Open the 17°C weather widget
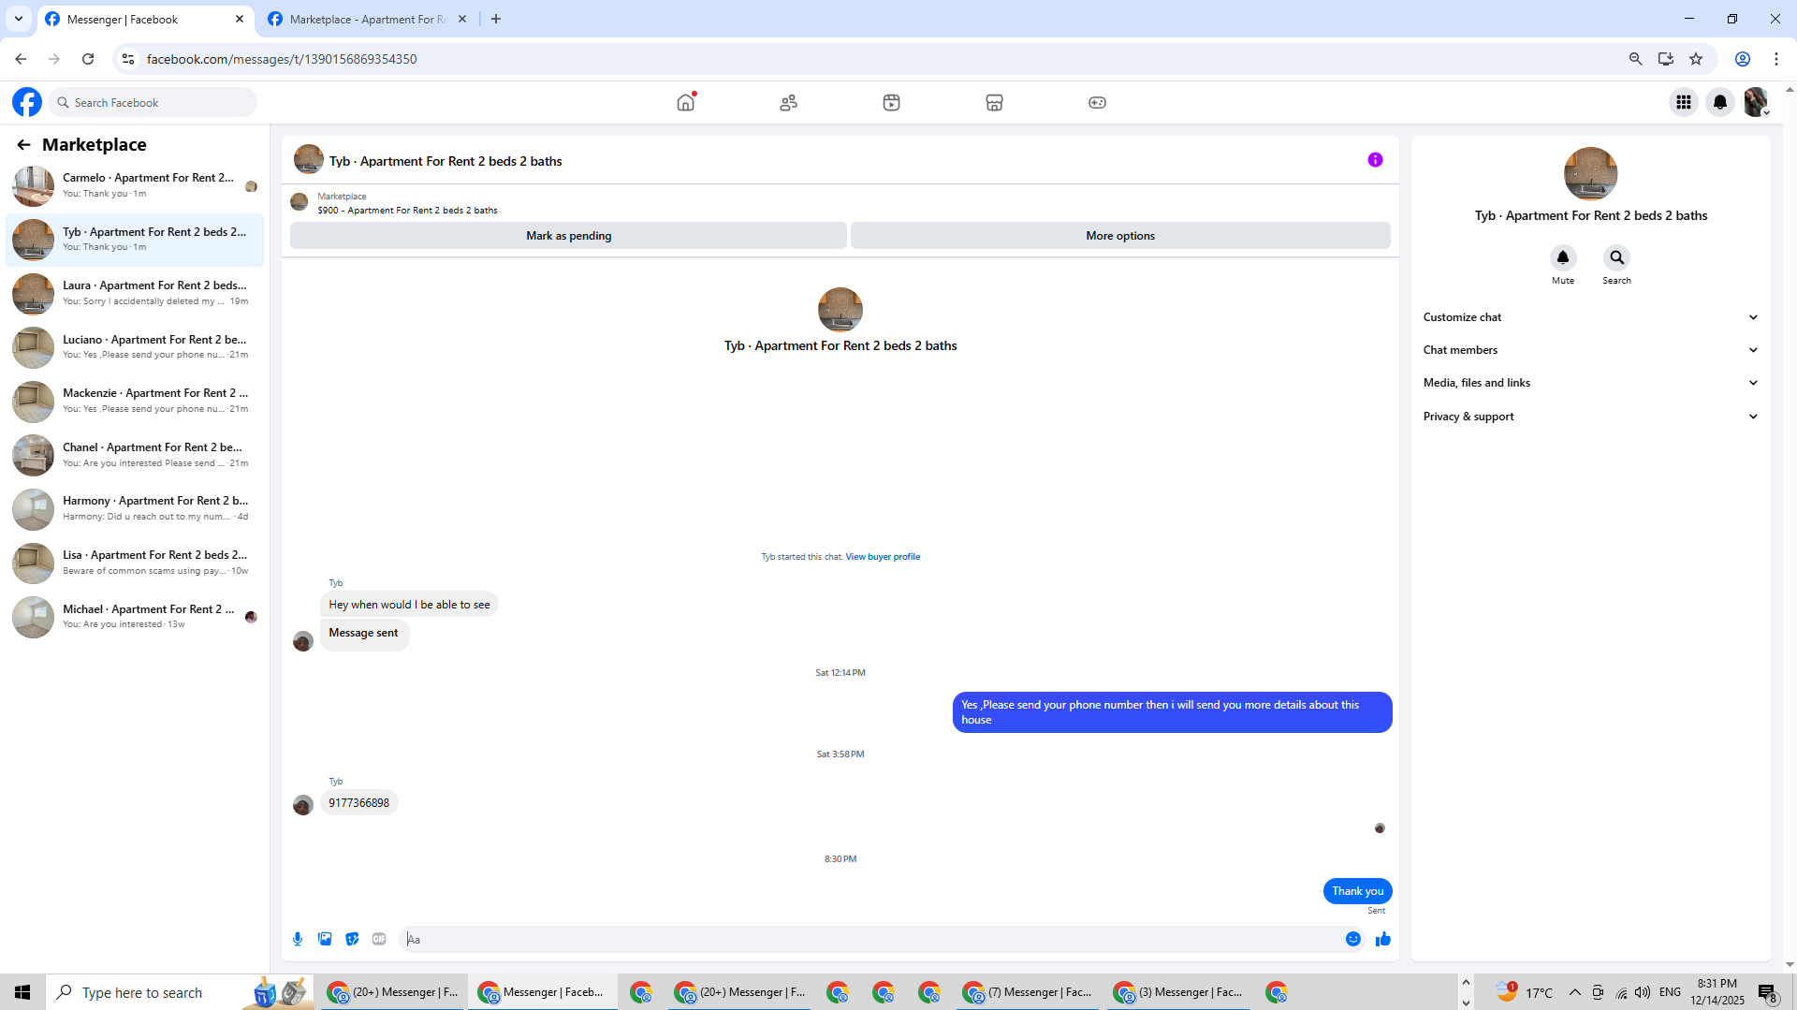This screenshot has width=1797, height=1010. 1524,992
